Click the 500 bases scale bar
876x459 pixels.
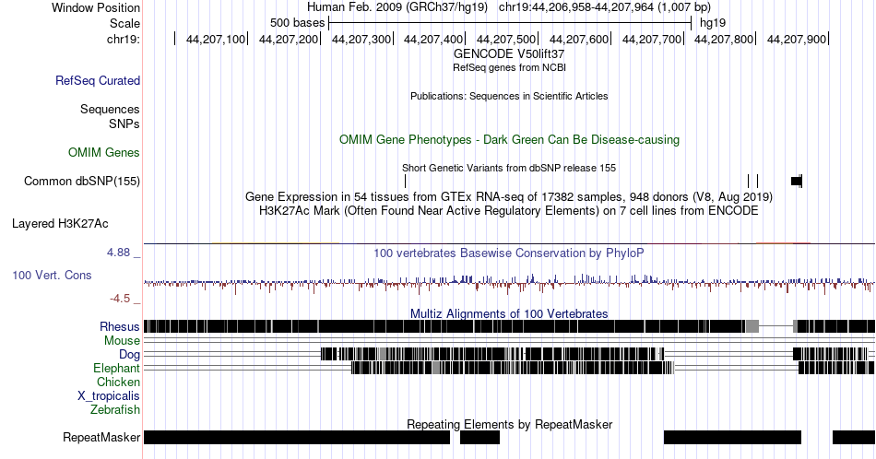point(510,23)
